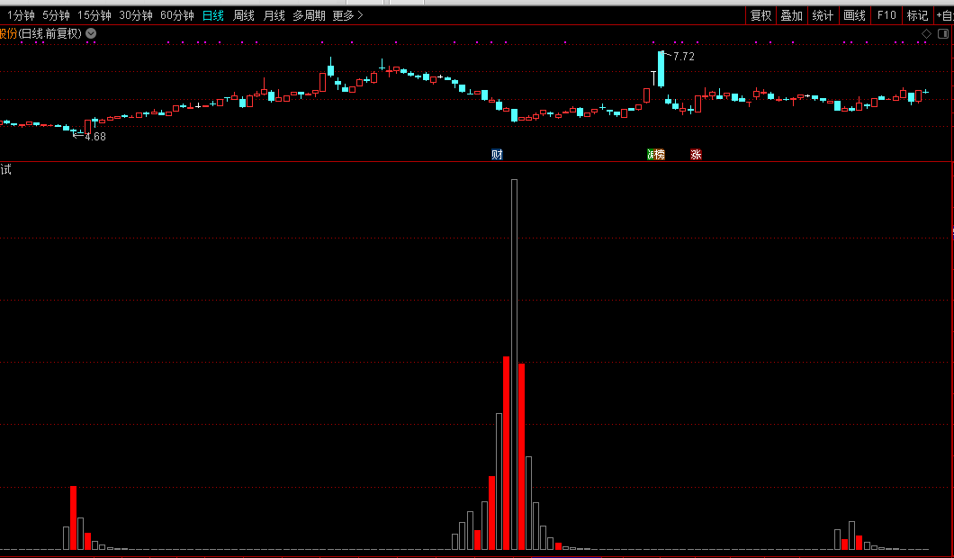Click the blue 财 event marker
This screenshot has width=954, height=558.
[497, 155]
